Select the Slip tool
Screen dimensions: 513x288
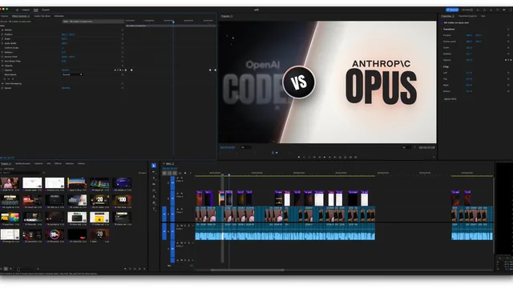coord(154,190)
